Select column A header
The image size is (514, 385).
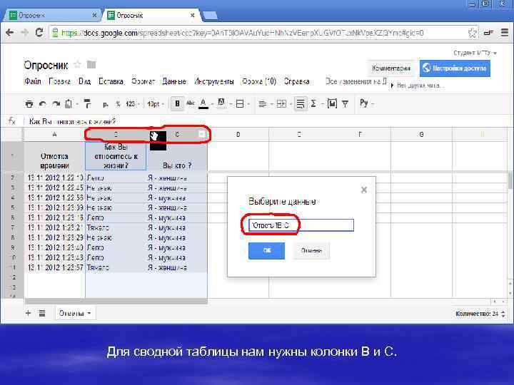[x=54, y=135]
